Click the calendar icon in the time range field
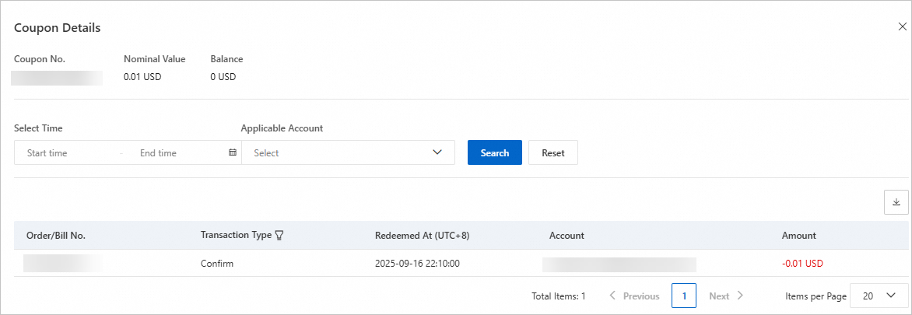Screen dimensions: 912x315 tap(232, 152)
